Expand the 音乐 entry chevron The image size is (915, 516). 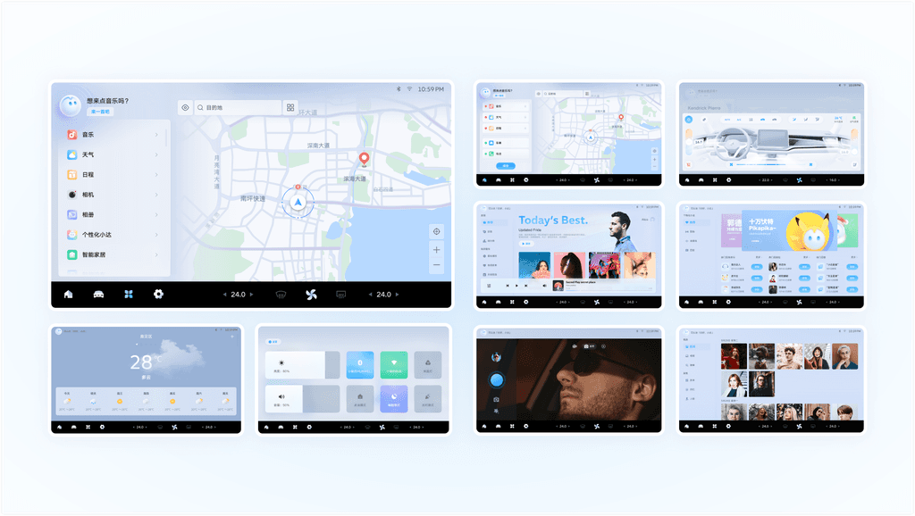click(156, 135)
